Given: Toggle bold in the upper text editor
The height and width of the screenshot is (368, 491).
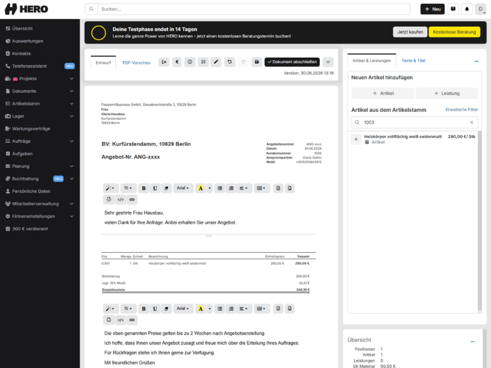Looking at the screenshot, I should tap(144, 188).
